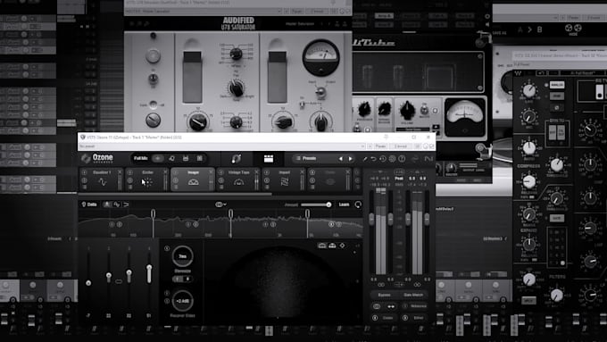
Task: Click the Volume knob on the tube plugin
Action: coord(407,111)
